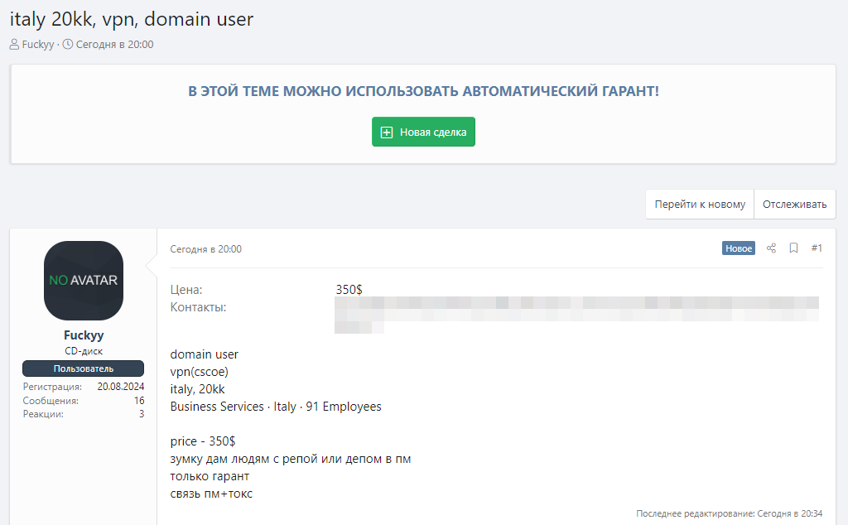Click the Новое badge on the post
Viewport: 848px width, 525px height.
pos(738,248)
